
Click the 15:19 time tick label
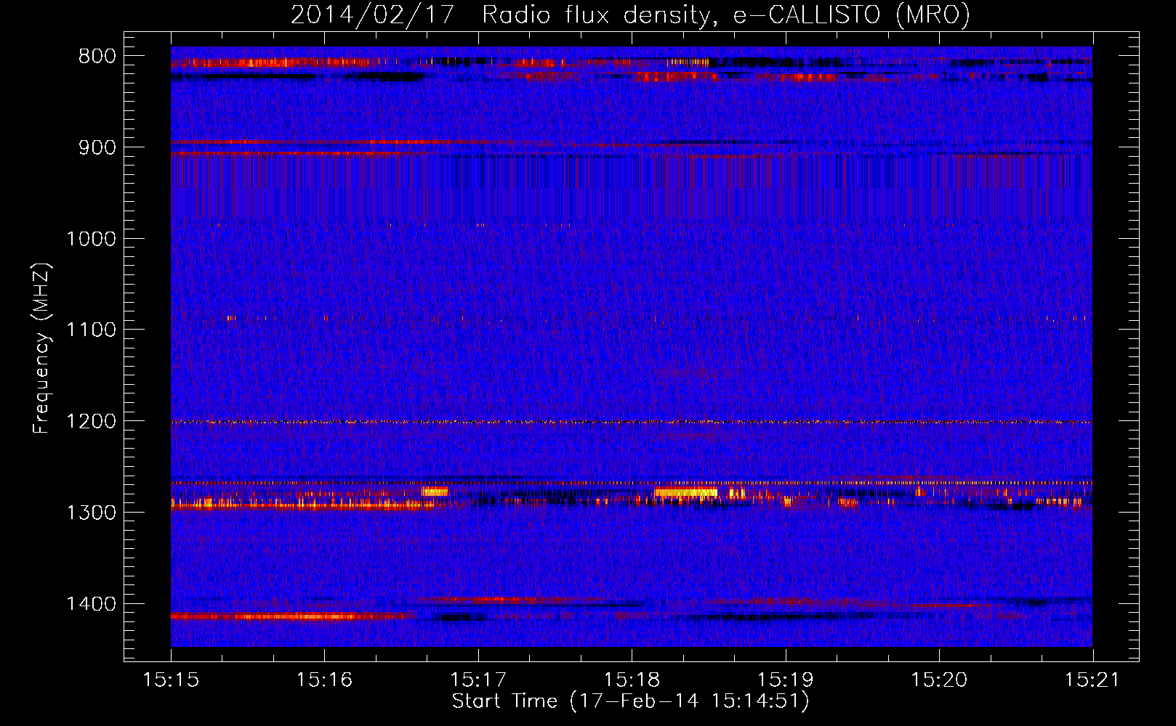pyautogui.click(x=786, y=680)
